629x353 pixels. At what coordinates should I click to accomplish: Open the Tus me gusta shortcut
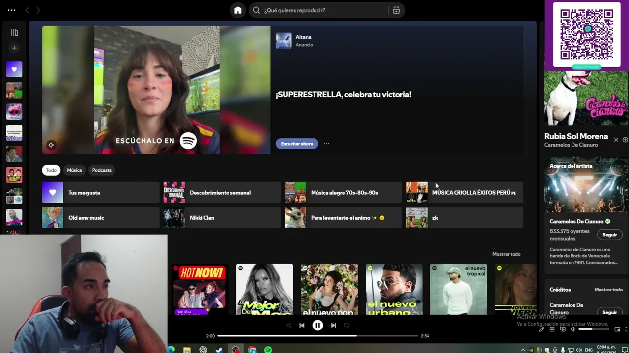tap(101, 193)
